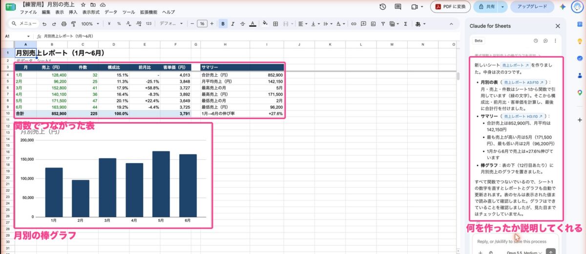Open the 表示形式 menu

pos(91,12)
